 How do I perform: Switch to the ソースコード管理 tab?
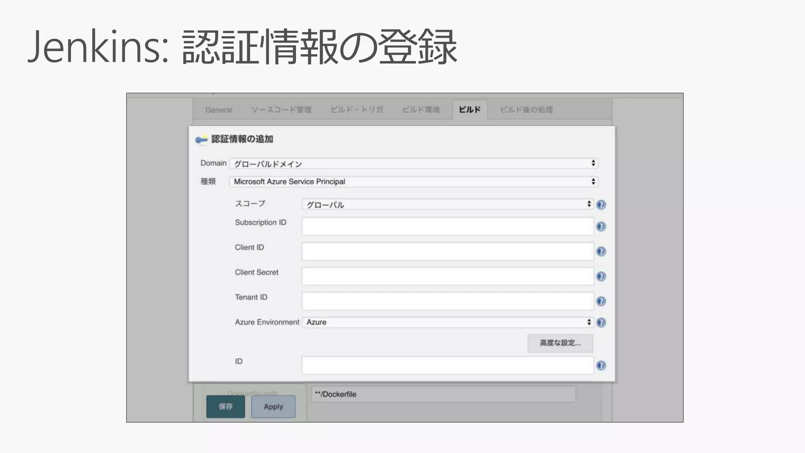pyautogui.click(x=281, y=110)
